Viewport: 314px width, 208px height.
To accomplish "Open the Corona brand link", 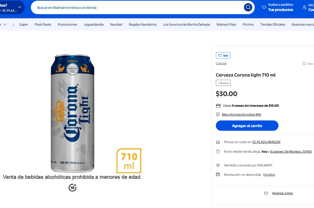I will point(221,63).
